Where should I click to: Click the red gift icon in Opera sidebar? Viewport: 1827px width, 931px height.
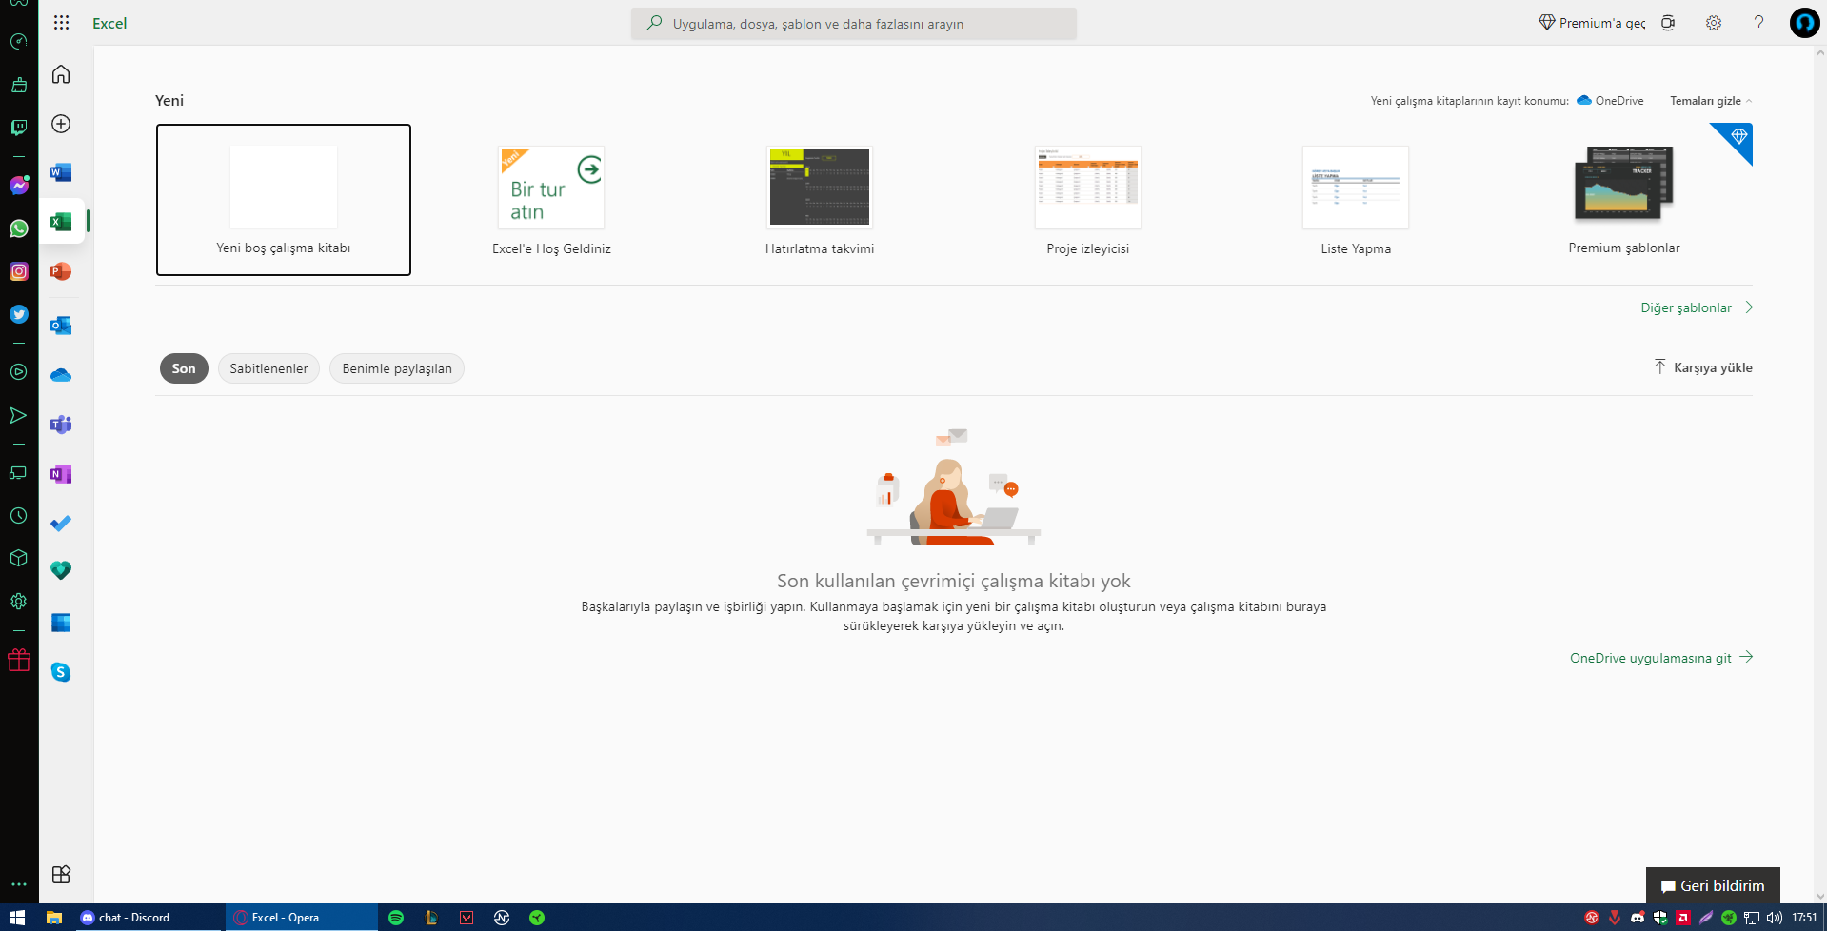click(x=19, y=660)
